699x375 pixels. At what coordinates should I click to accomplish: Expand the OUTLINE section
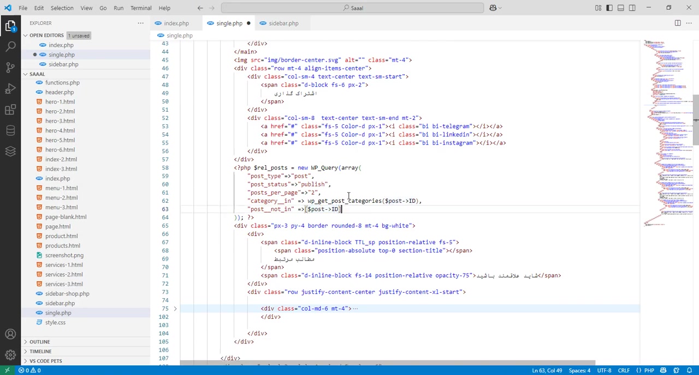39,342
